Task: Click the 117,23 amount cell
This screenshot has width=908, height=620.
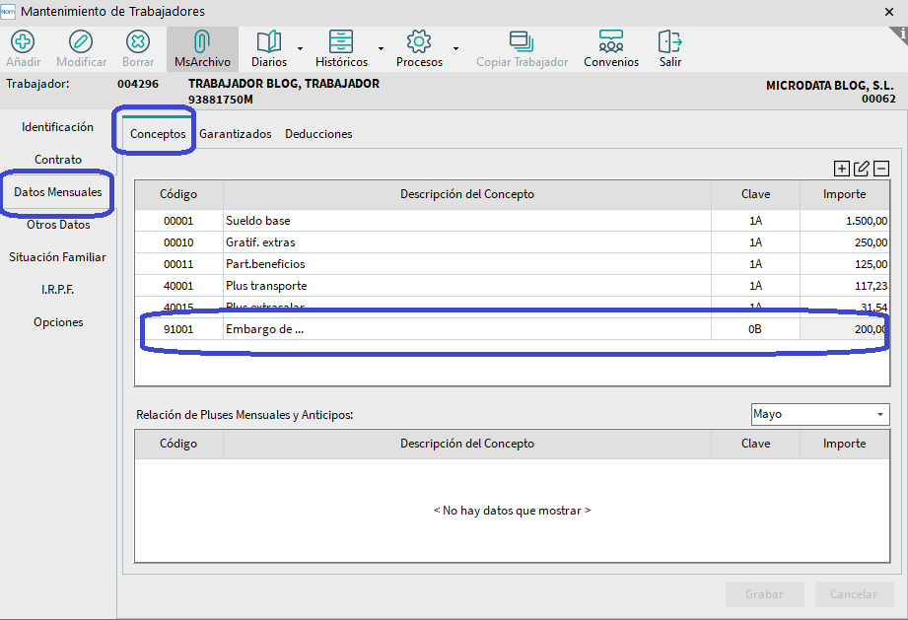Action: [x=844, y=286]
